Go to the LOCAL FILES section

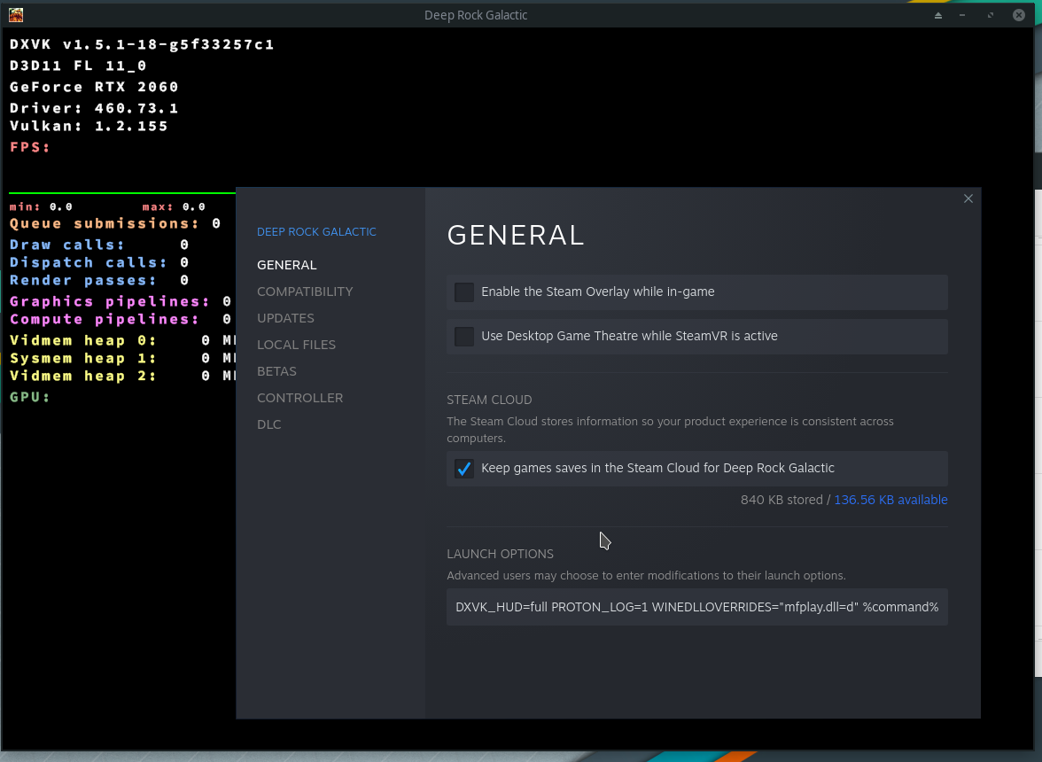[x=296, y=345]
